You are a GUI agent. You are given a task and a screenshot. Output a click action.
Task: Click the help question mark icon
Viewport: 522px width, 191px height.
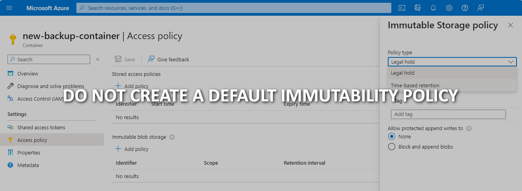(465, 8)
